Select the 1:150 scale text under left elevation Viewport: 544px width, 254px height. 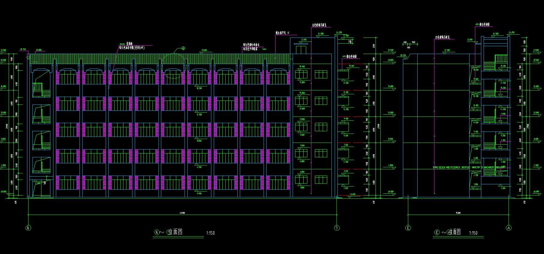pos(210,233)
